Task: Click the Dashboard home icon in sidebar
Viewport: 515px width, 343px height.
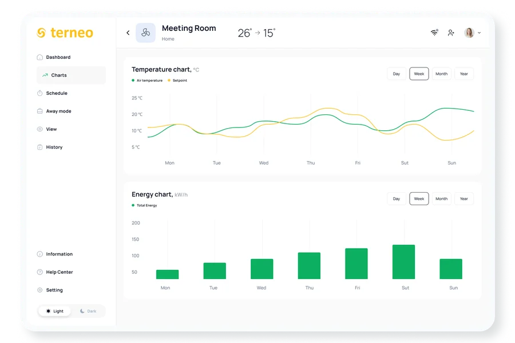Action: 39,57
